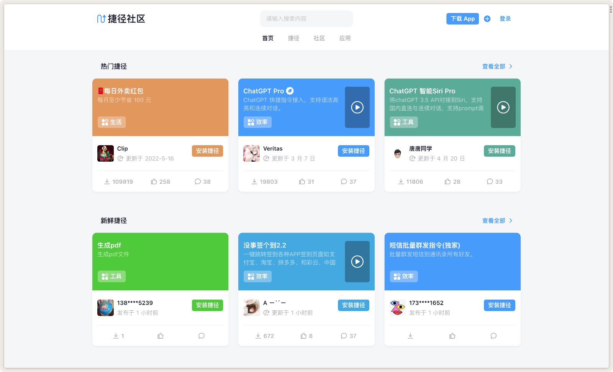
Task: Click download icon on ChatGPT 智能Siri Pro card
Action: pos(401,182)
